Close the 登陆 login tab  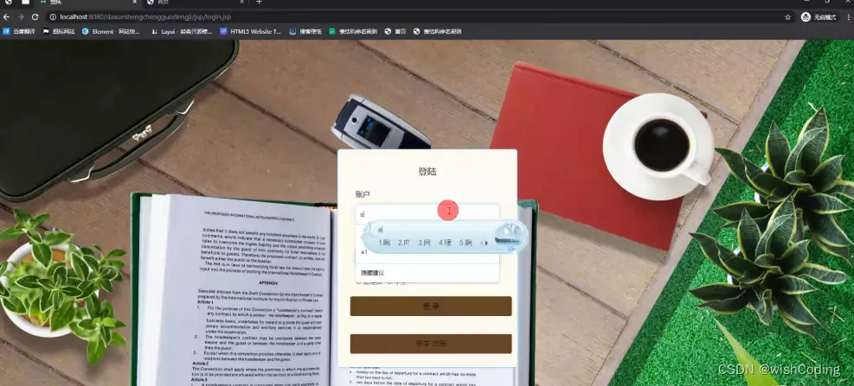[x=134, y=3]
